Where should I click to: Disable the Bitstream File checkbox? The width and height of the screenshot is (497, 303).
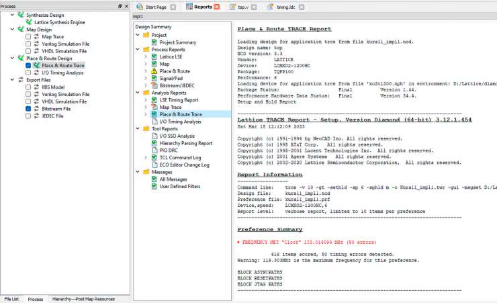(x=28, y=108)
